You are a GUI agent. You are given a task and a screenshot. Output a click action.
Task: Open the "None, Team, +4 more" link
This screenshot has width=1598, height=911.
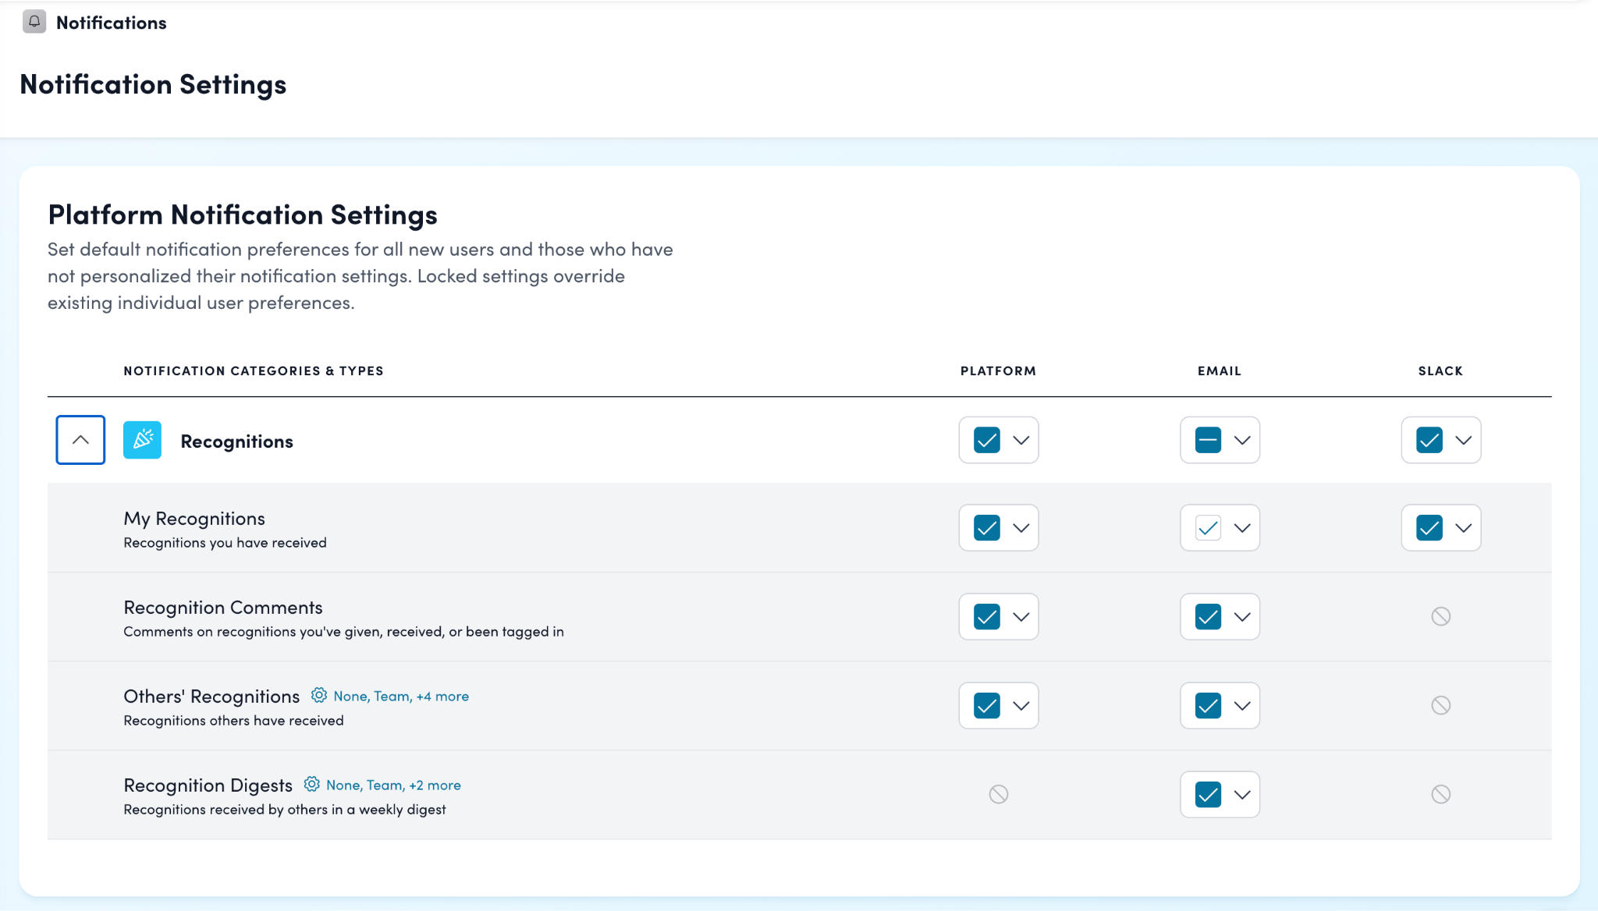coord(401,696)
